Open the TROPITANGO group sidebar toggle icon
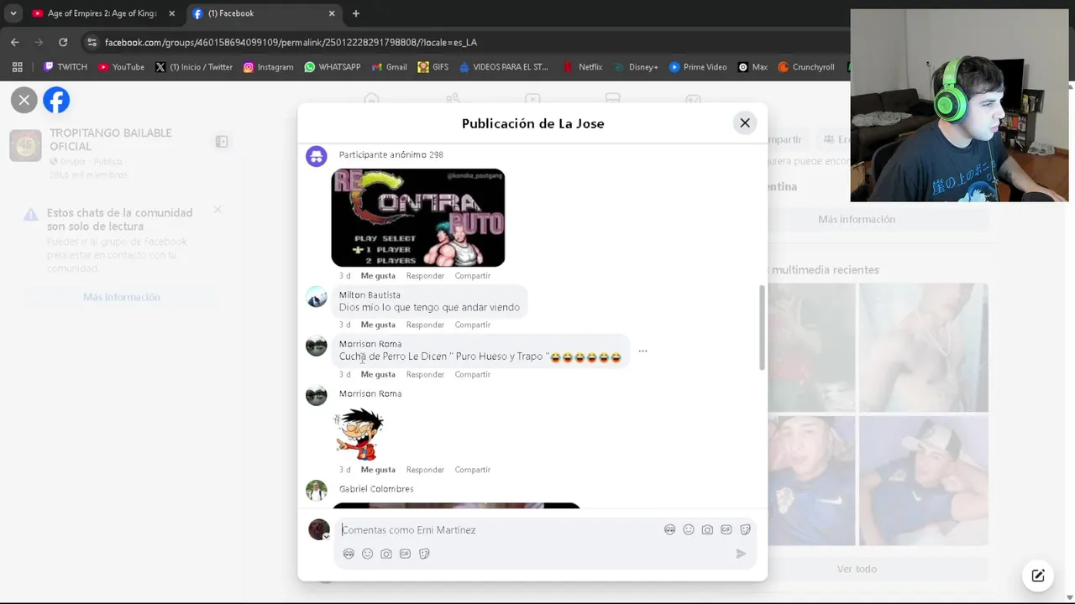This screenshot has width=1075, height=604. point(222,142)
